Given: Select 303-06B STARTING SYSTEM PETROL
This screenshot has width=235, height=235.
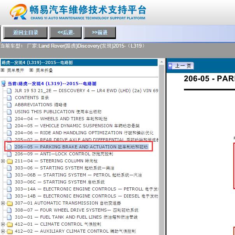Looking at the screenshot, I should tap(78, 175).
